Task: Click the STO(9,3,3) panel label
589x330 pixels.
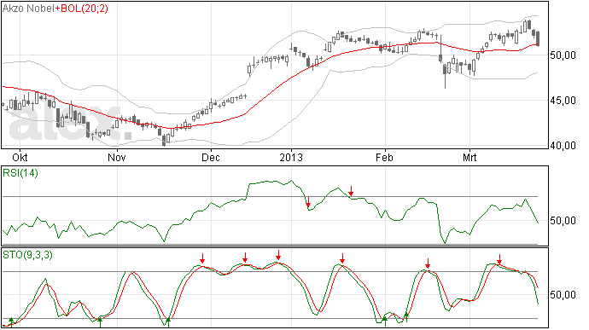Action: tap(27, 255)
